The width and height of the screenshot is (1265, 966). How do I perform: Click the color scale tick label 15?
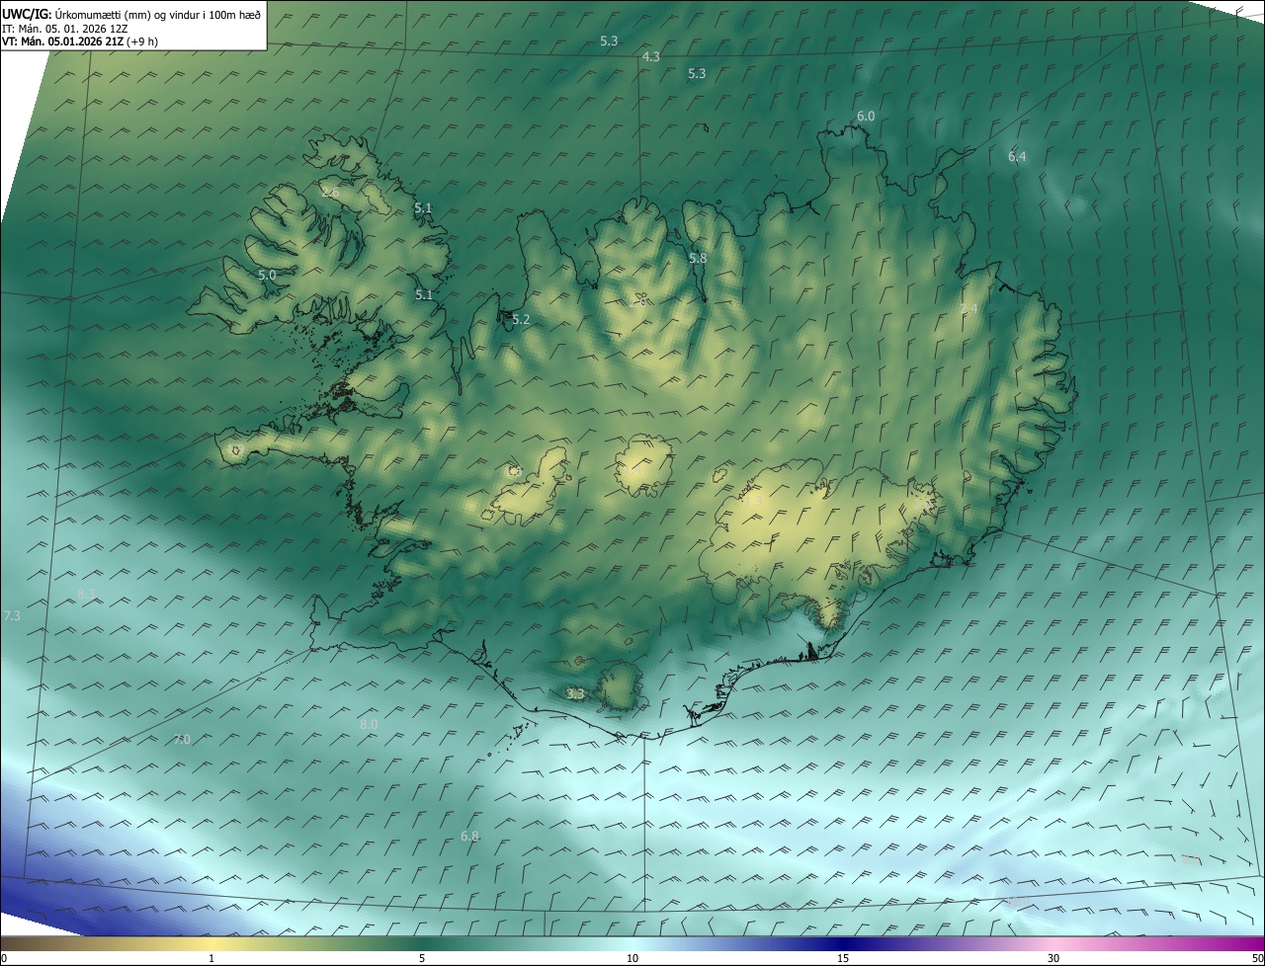pyautogui.click(x=843, y=958)
